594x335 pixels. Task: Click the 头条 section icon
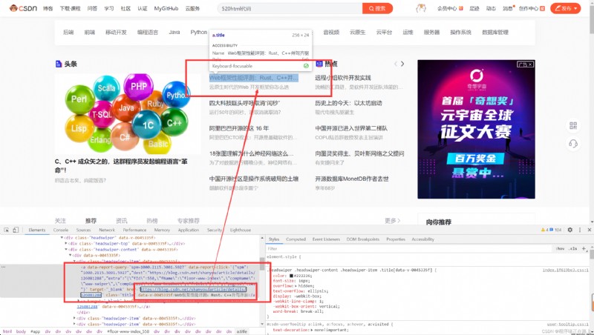pyautogui.click(x=59, y=64)
